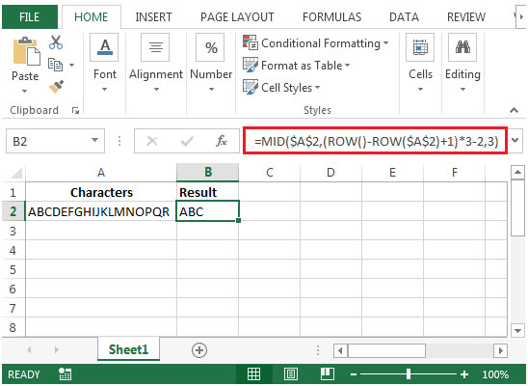This screenshot has width=528, height=386.
Task: Add a new sheet with plus icon
Action: pos(199,350)
